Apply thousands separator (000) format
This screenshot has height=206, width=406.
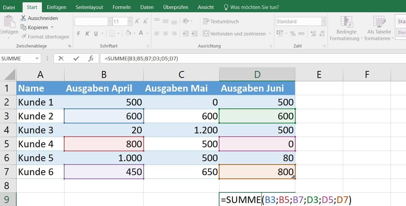pos(301,34)
